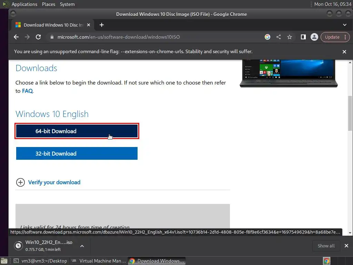Click the '0.7/5.7 GB, 1 min left' status text

point(43,249)
